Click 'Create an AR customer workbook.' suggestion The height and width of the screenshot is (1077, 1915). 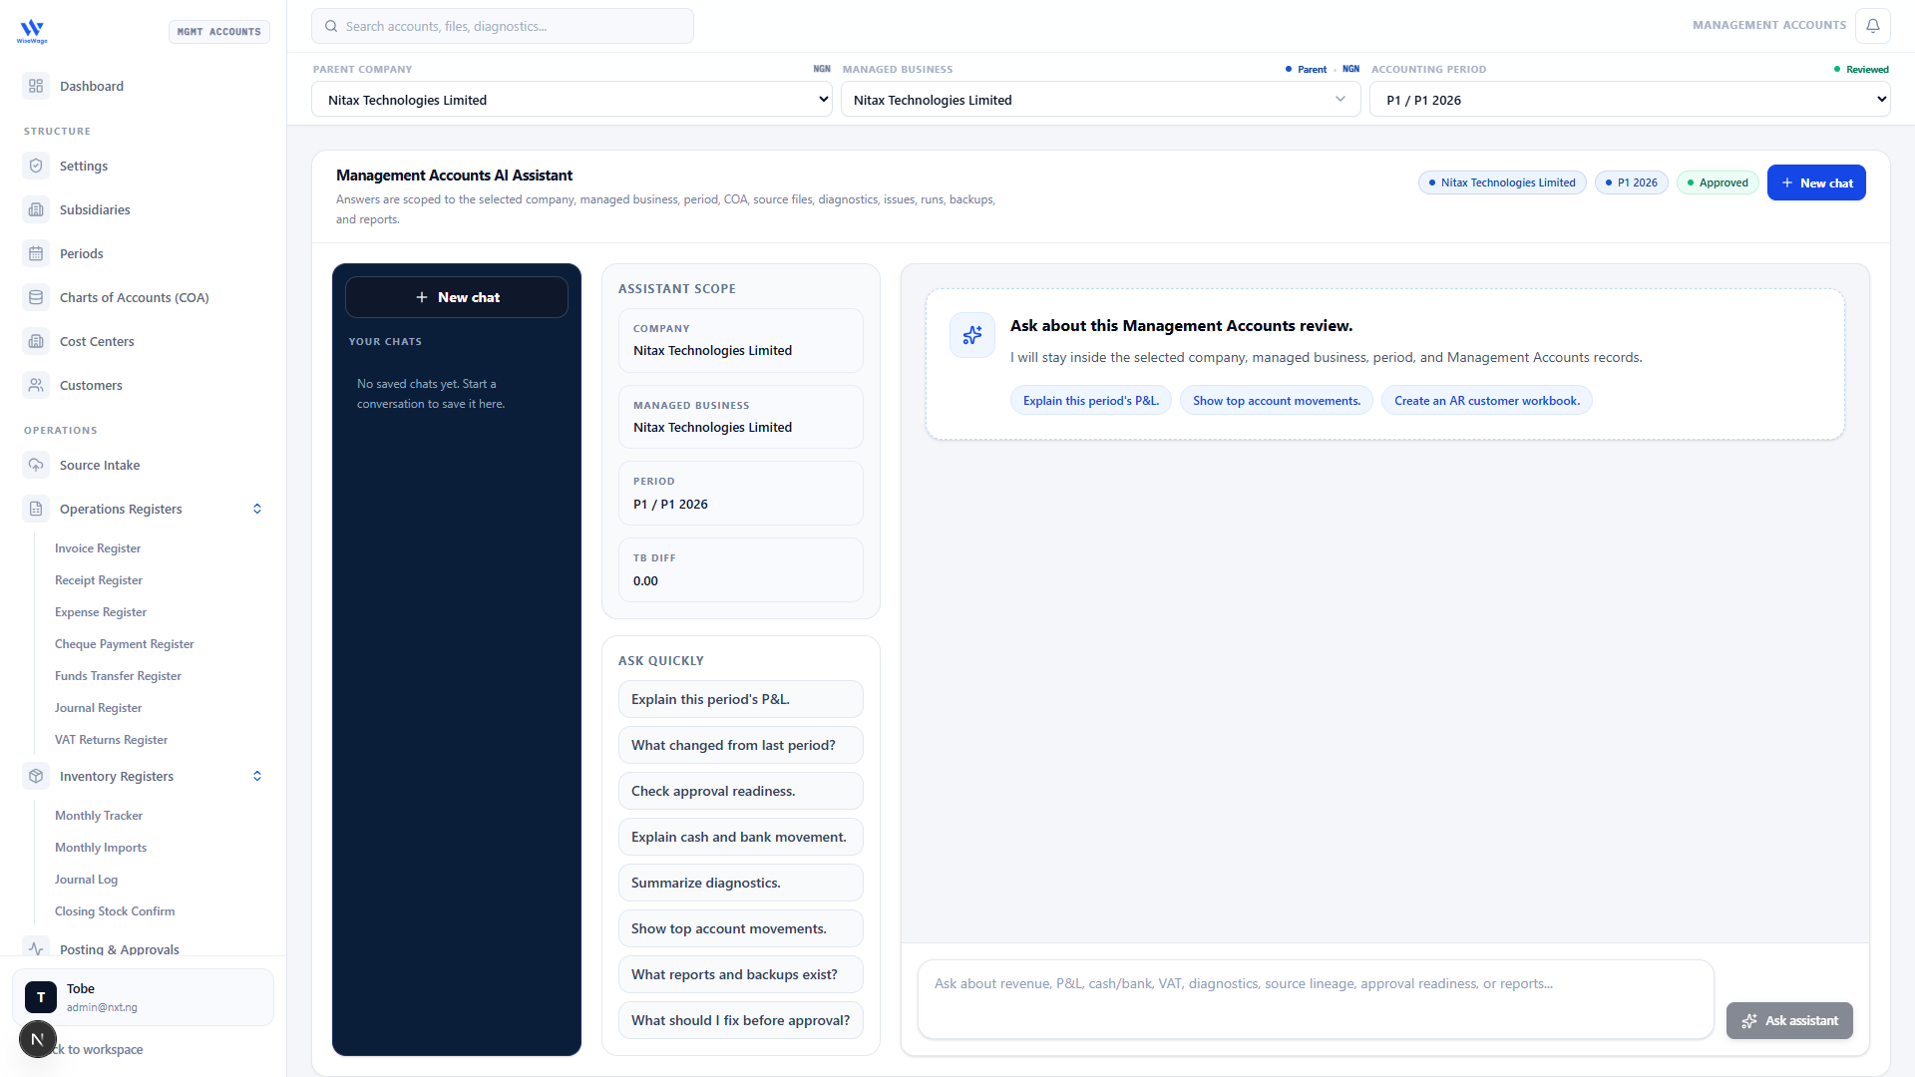pos(1487,401)
